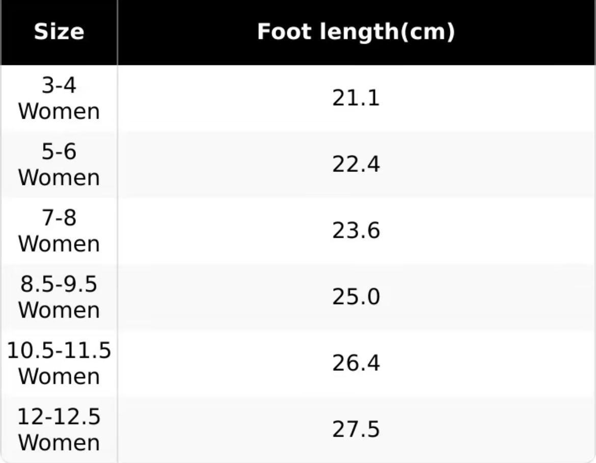
Task: Select the 22.4 foot length value
Action: pyautogui.click(x=356, y=164)
